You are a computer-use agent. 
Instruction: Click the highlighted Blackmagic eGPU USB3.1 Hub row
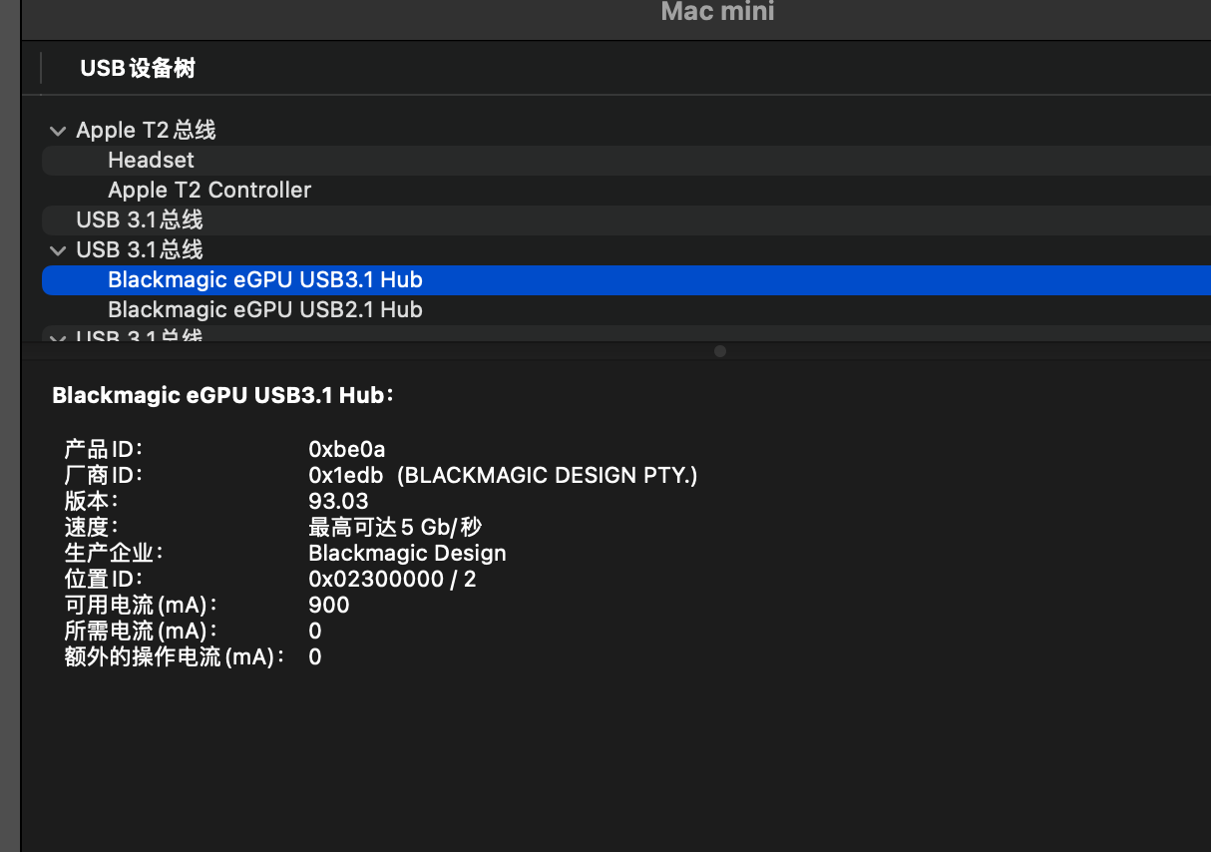264,280
